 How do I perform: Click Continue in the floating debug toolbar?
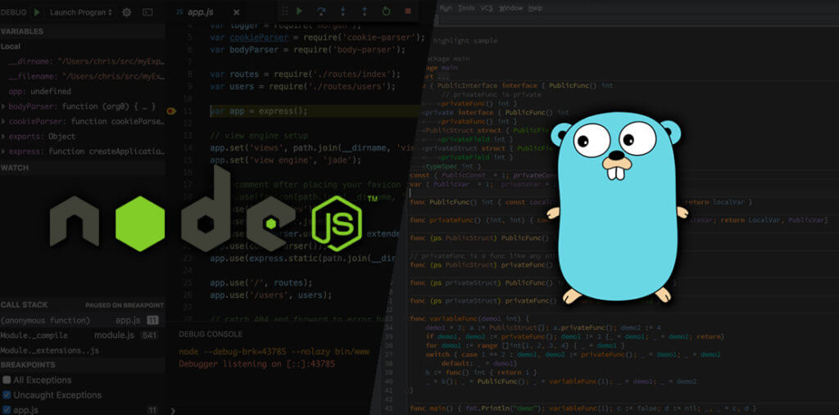coord(299,11)
